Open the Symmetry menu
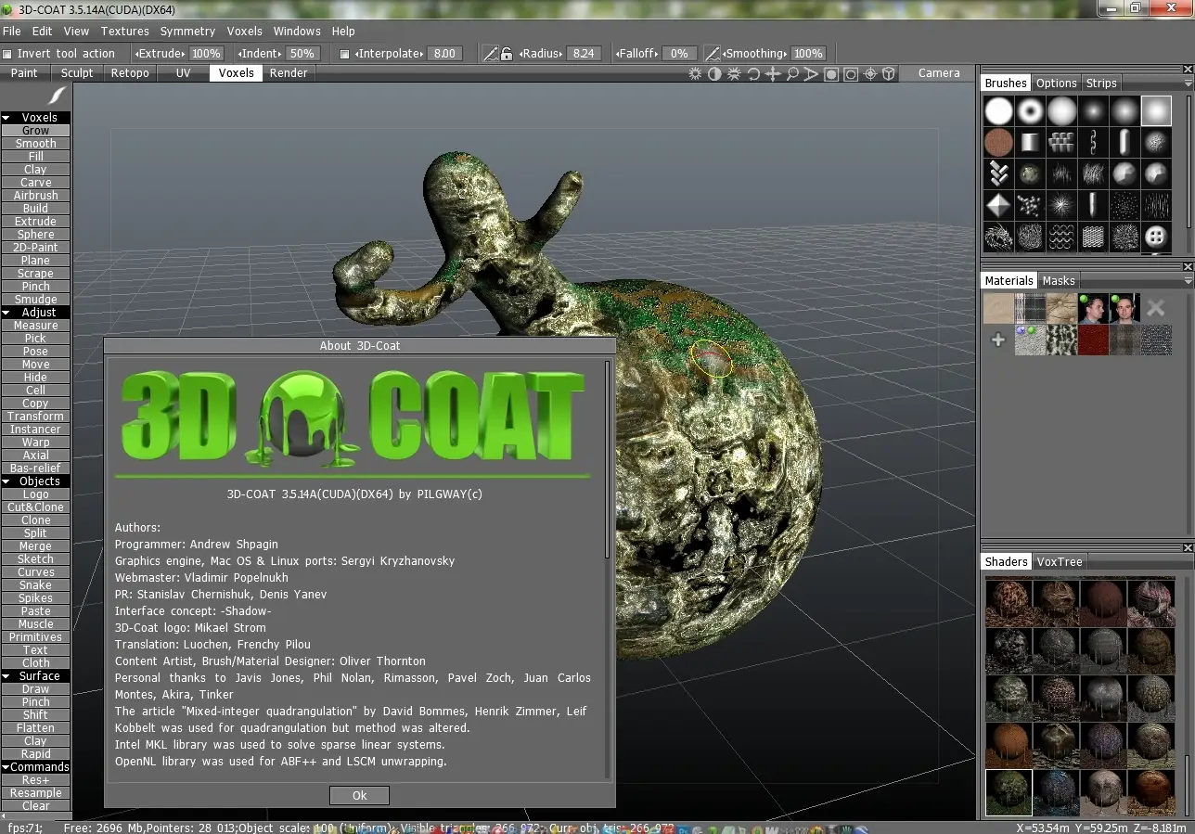Viewport: 1195px width, 834px height. (x=187, y=32)
